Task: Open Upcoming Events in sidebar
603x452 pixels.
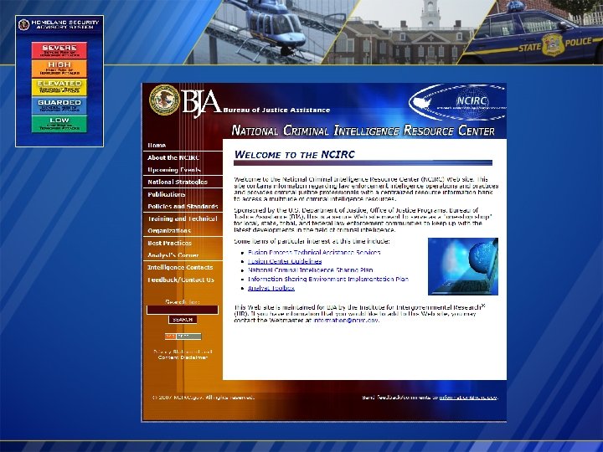Action: [x=174, y=170]
